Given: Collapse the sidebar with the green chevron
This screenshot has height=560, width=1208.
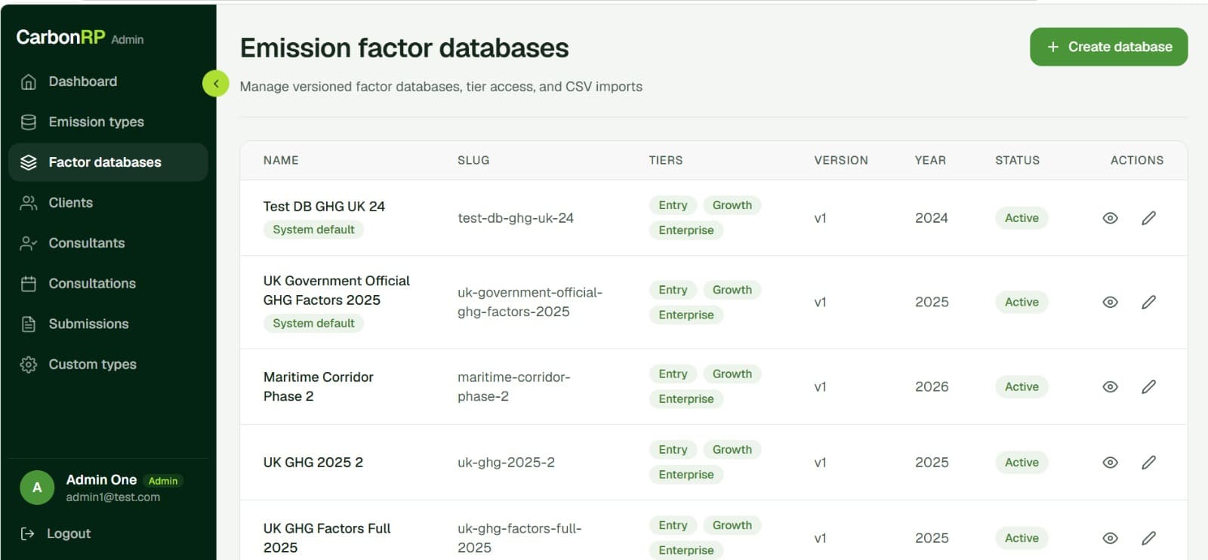Looking at the screenshot, I should coord(215,84).
